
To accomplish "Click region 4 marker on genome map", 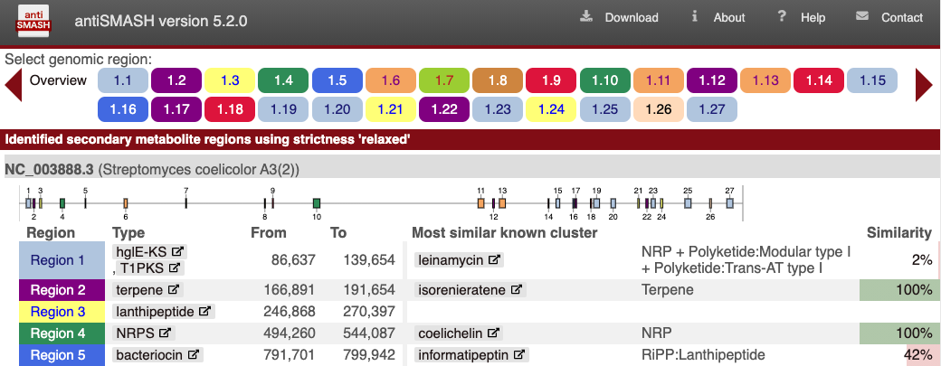I will (62, 203).
